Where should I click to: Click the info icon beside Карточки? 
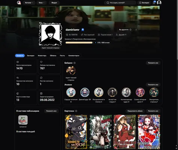pyautogui.click(x=76, y=111)
